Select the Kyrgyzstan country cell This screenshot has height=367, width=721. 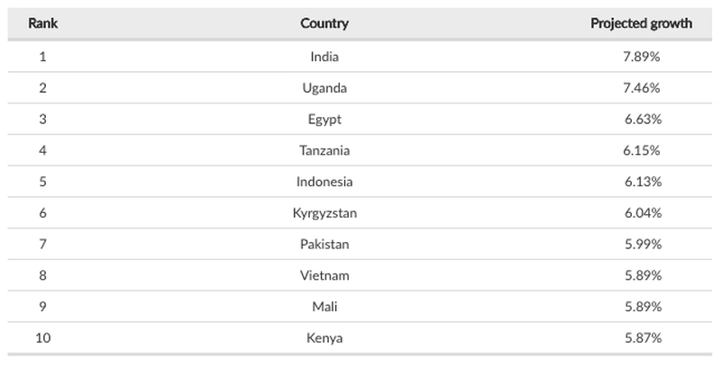click(324, 213)
